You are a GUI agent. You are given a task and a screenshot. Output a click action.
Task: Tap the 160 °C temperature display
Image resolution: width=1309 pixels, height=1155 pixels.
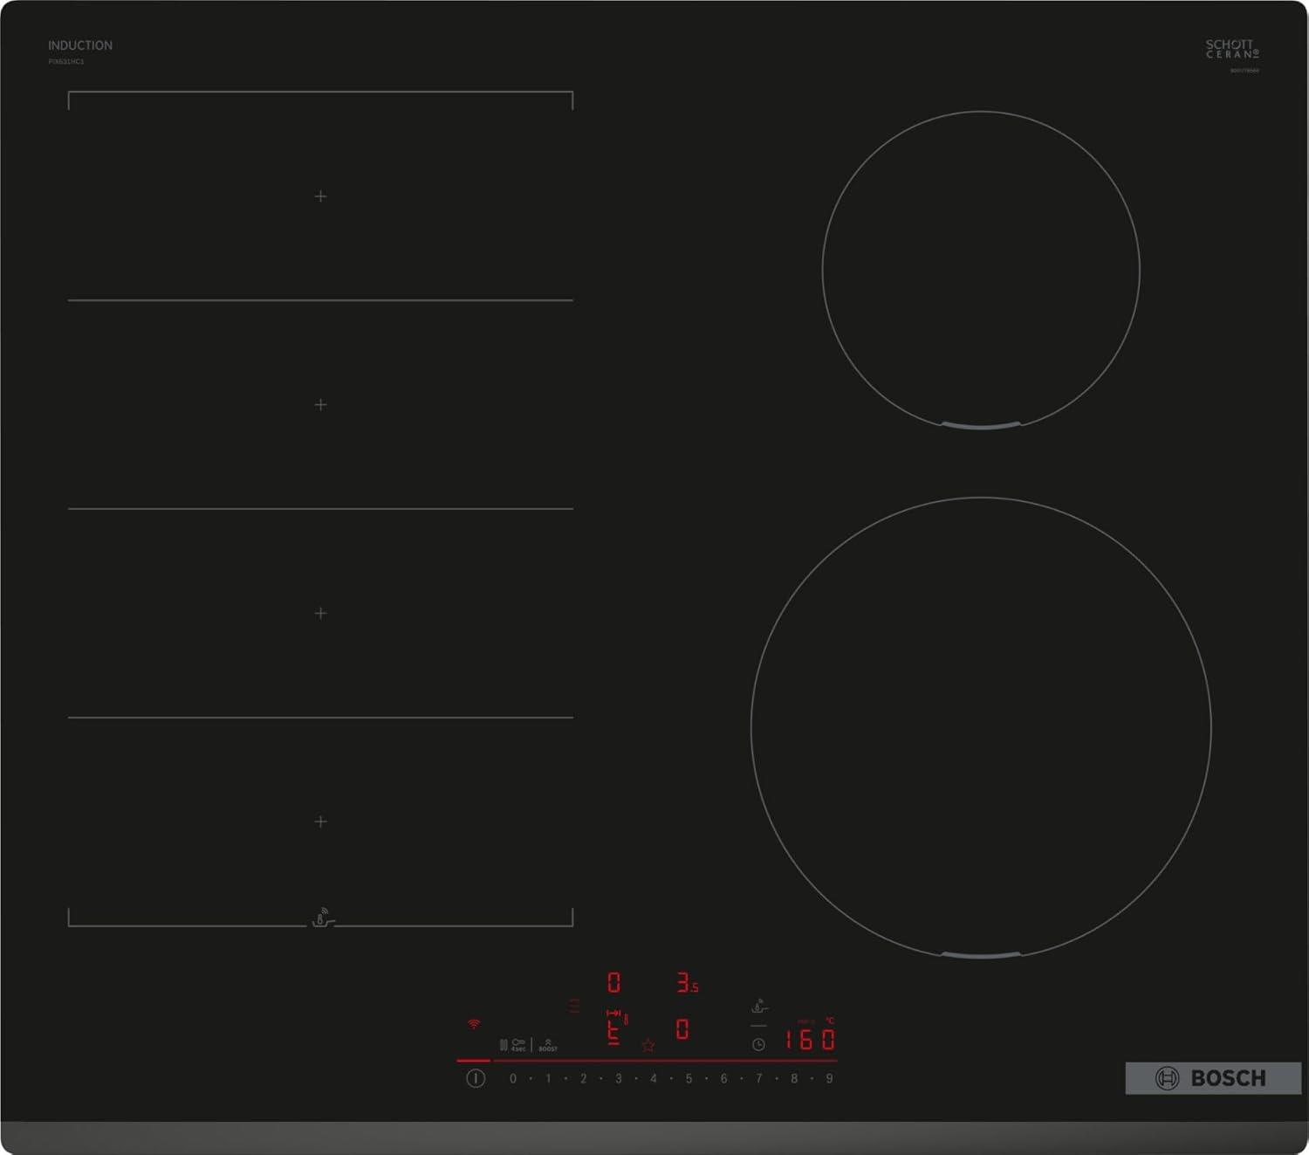[809, 1039]
